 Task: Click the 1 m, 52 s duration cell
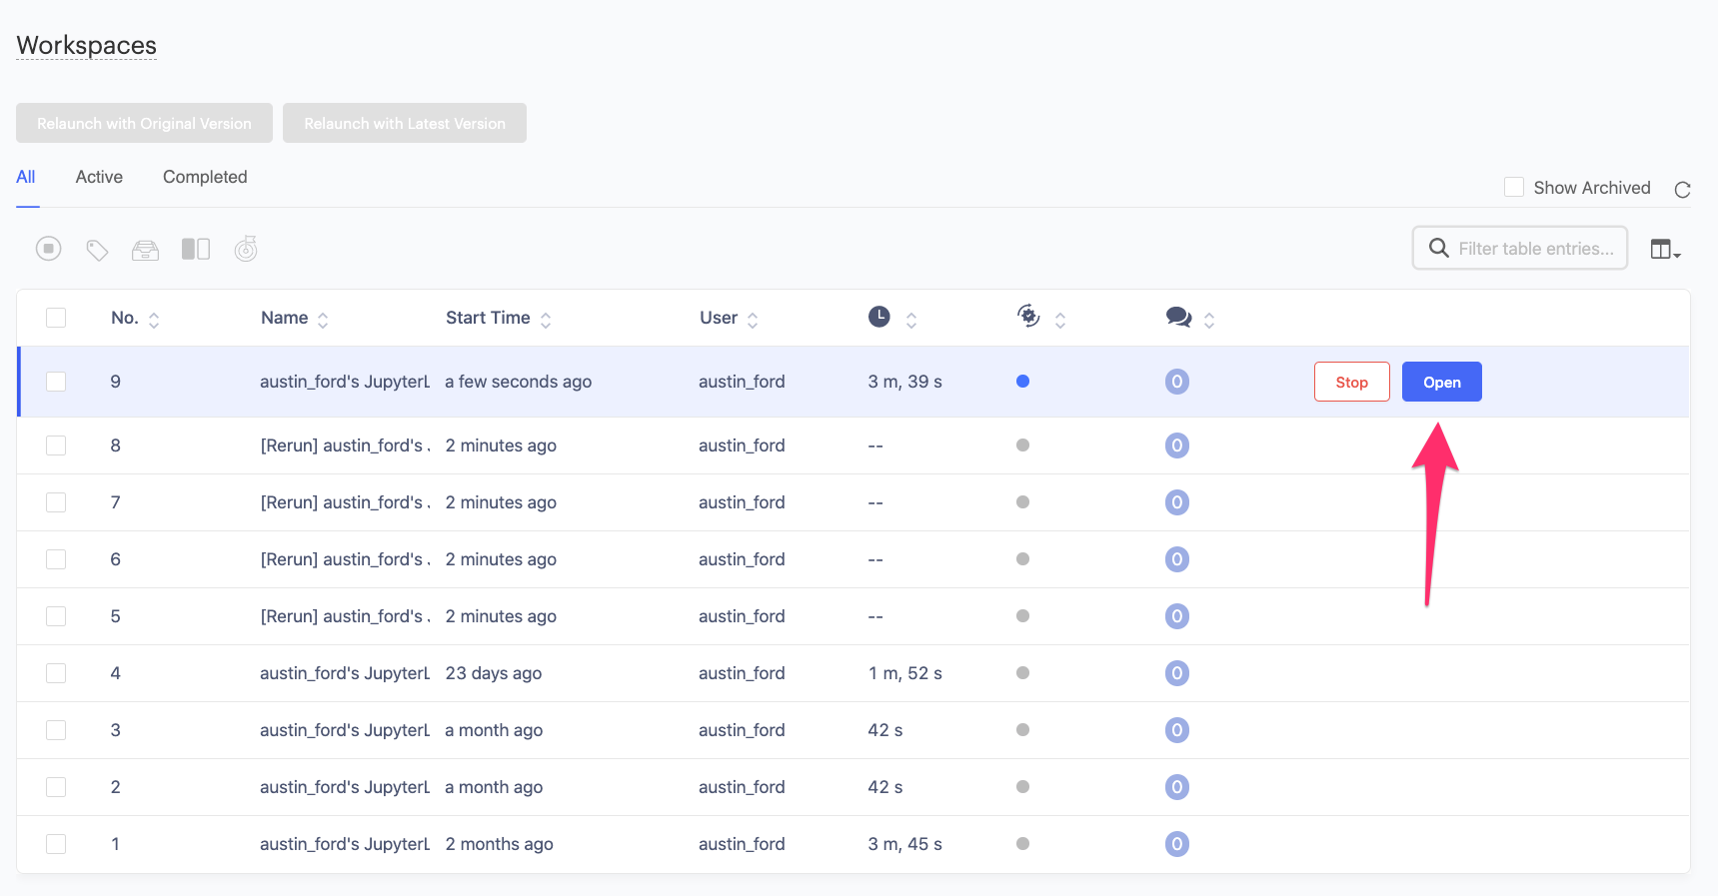pyautogui.click(x=905, y=673)
